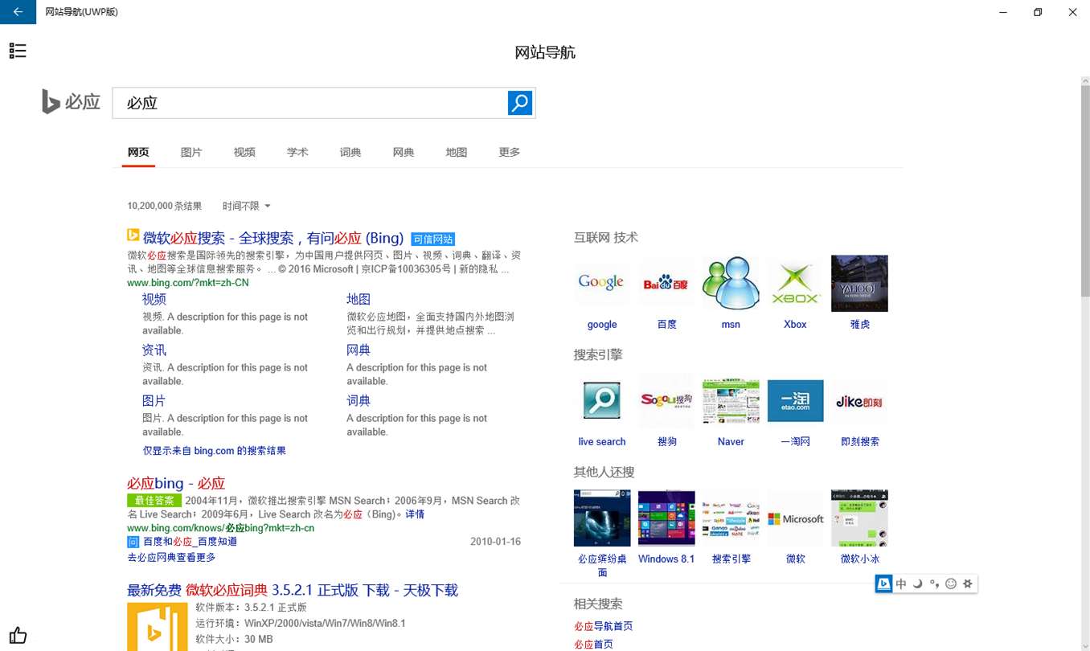Open 微软必应搜索 result title link

[273, 238]
